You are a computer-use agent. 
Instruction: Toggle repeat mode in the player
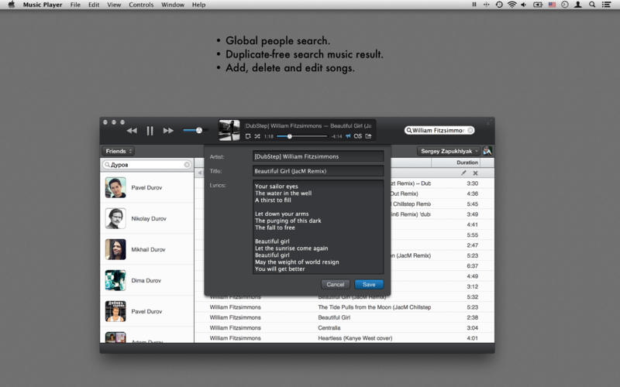pyautogui.click(x=248, y=136)
